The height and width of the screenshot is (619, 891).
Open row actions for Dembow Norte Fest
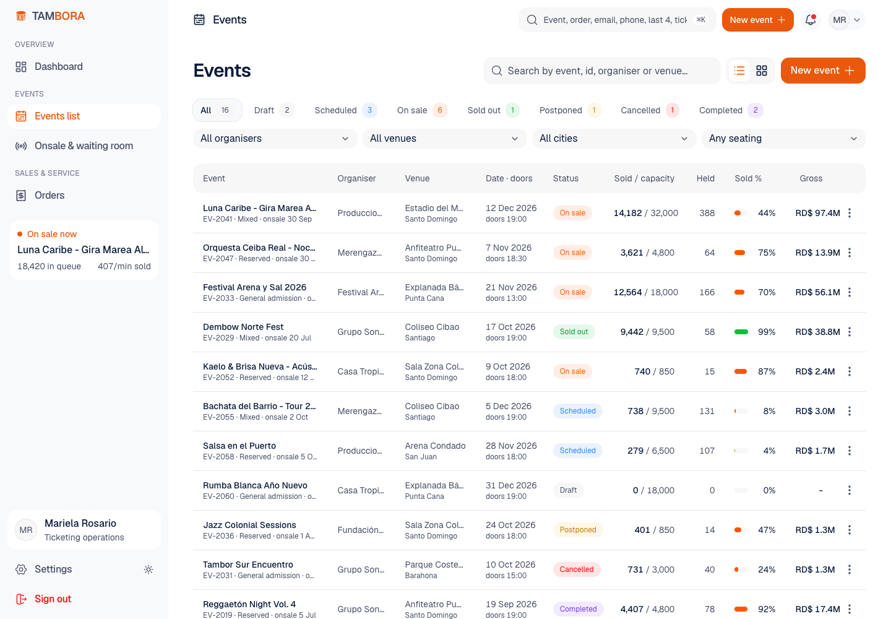850,332
